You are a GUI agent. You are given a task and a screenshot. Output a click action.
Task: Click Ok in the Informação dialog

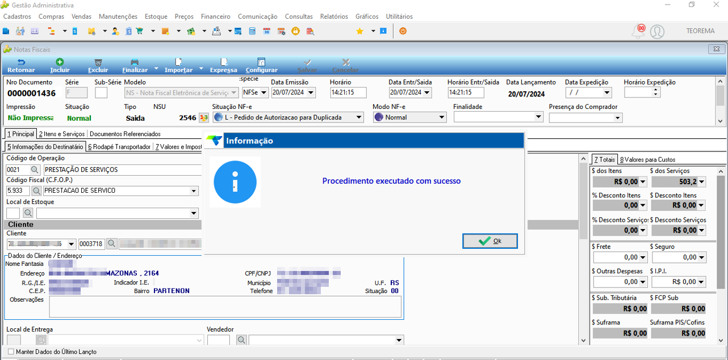490,241
